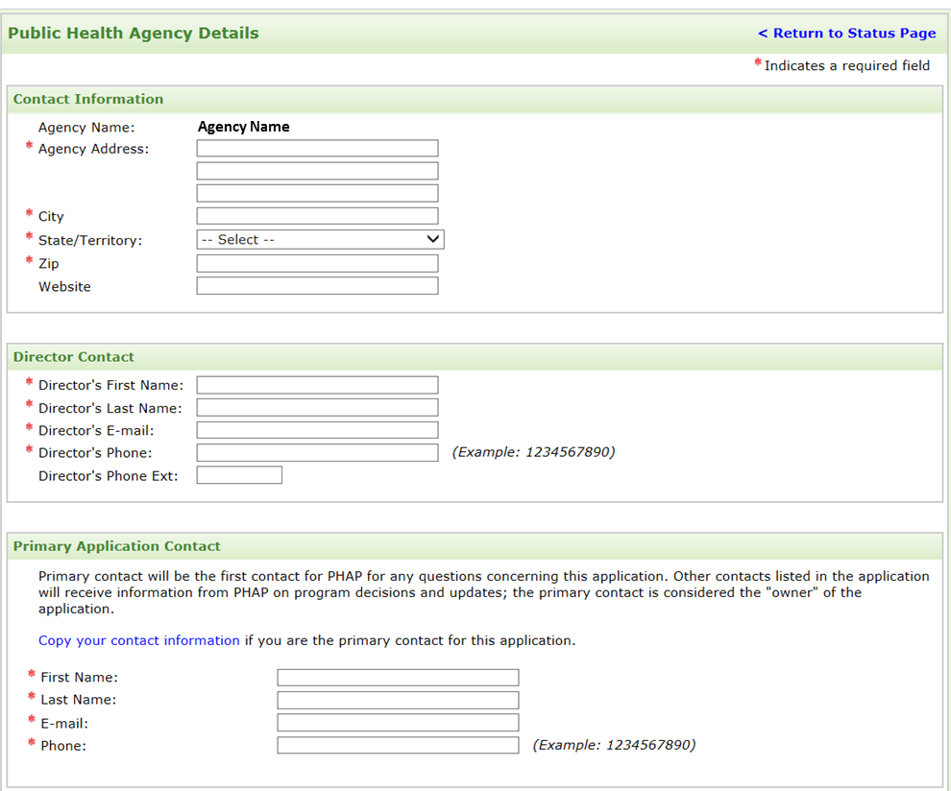Viewport: 951px width, 791px height.
Task: Focus the primary contact Last Name field
Action: click(x=398, y=700)
